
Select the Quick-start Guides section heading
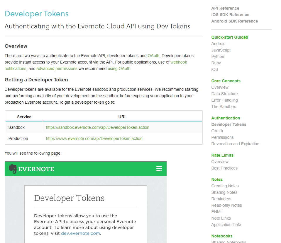(x=230, y=37)
